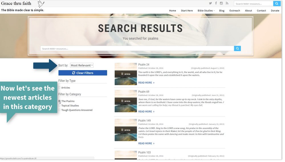
Task: Click the Psalm 24 thumbnail image
Action: (x=126, y=74)
